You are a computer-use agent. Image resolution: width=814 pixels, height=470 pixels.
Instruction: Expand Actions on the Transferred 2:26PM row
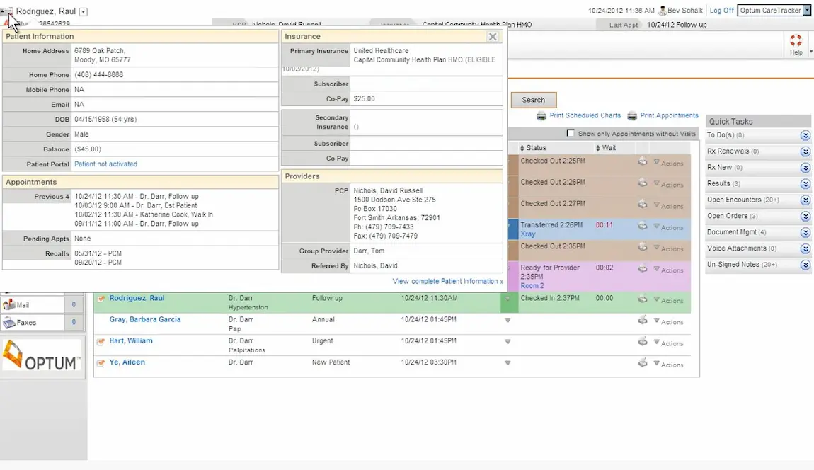point(668,228)
